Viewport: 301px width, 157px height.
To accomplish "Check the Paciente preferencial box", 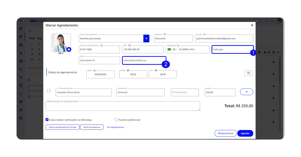I will (x=116, y=120).
